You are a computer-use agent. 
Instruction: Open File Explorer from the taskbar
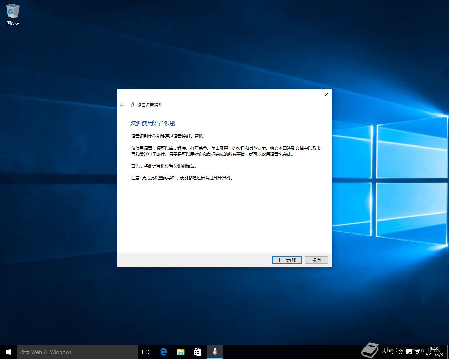coord(181,352)
